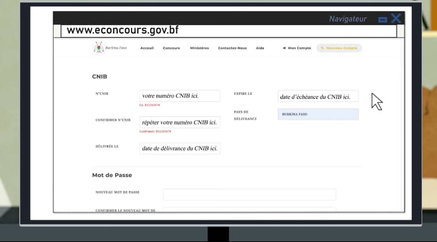Click the Burkina Faso coat of arms logo

(x=99, y=48)
